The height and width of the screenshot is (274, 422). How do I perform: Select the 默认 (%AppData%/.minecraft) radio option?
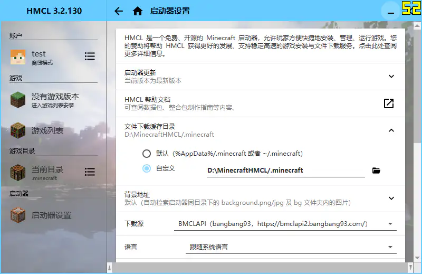(147, 154)
